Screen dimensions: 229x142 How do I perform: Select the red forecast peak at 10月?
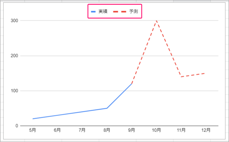pyautogui.click(x=156, y=21)
